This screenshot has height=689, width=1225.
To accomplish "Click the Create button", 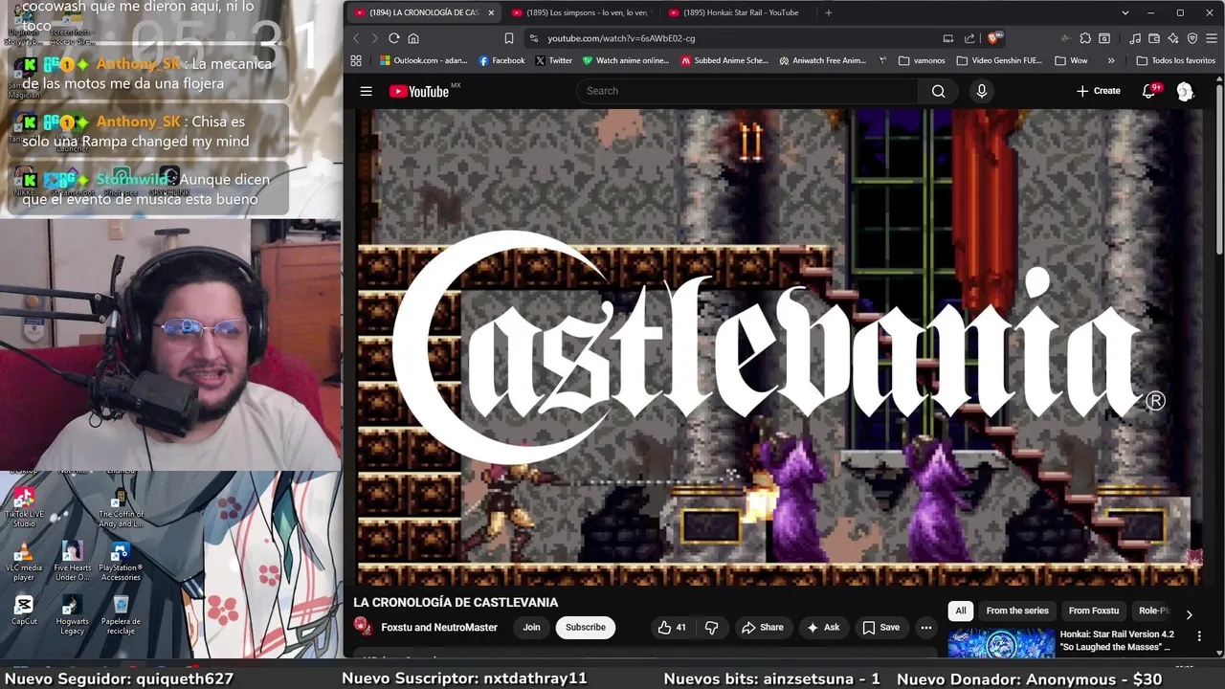I will 1098,91.
